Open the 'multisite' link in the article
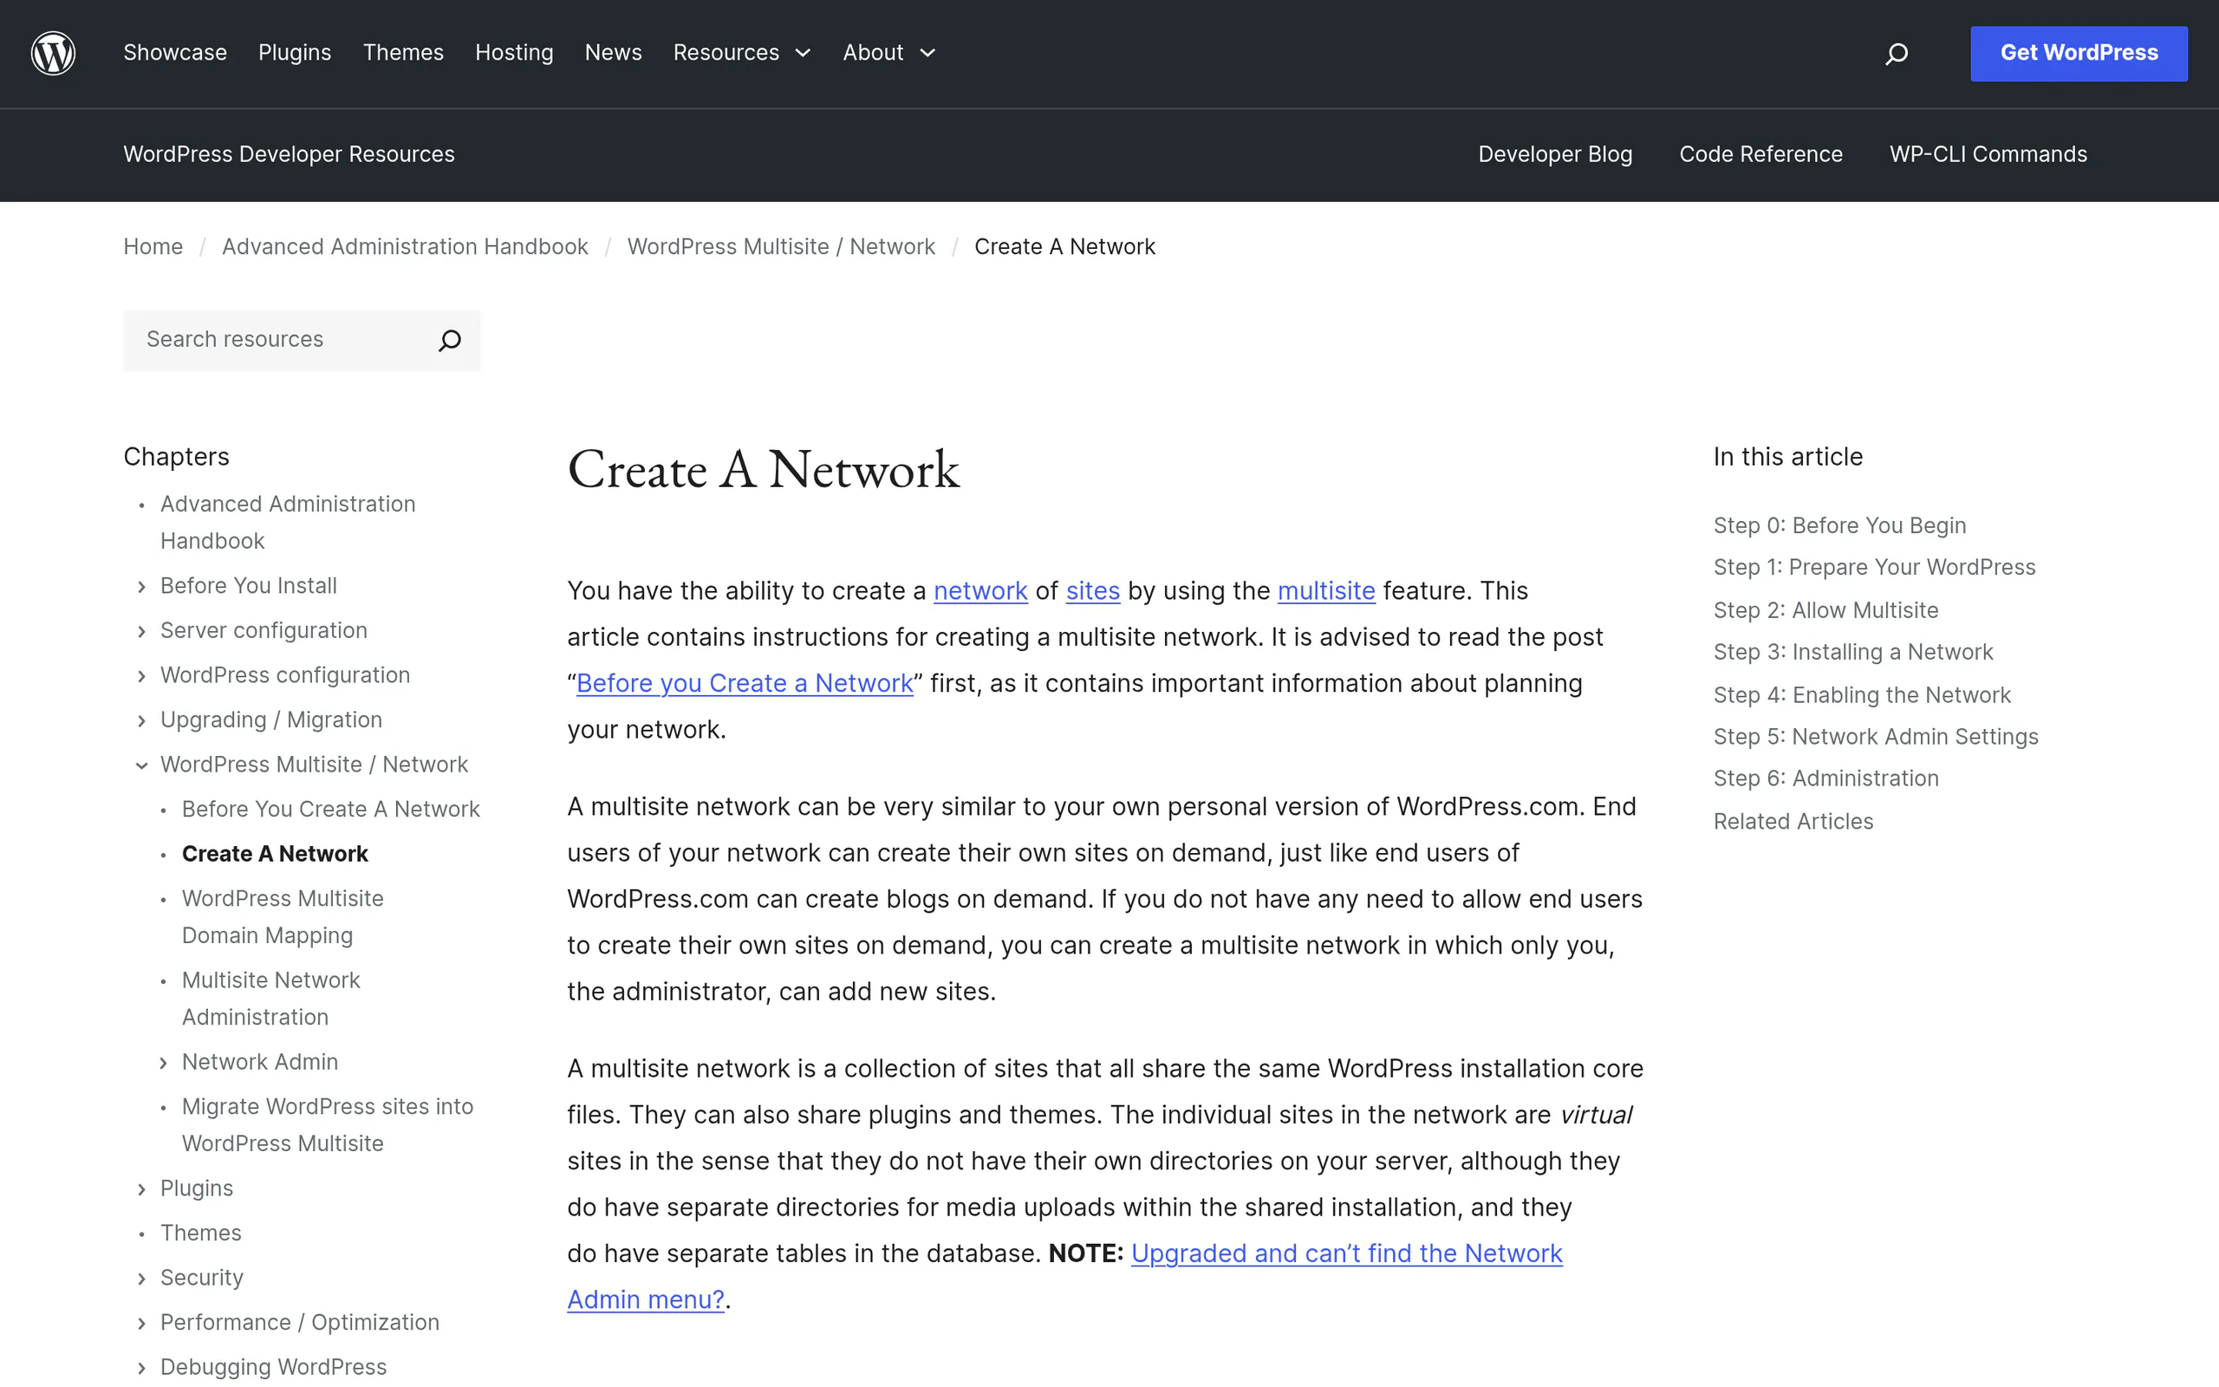This screenshot has height=1387, width=2219. [x=1326, y=590]
